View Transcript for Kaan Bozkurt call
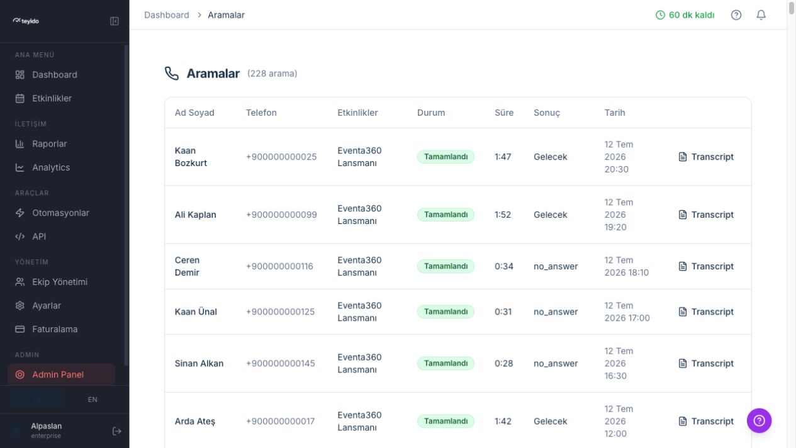The image size is (796, 448). [706, 157]
